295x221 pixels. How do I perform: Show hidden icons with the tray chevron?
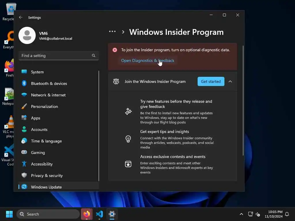pos(241,214)
